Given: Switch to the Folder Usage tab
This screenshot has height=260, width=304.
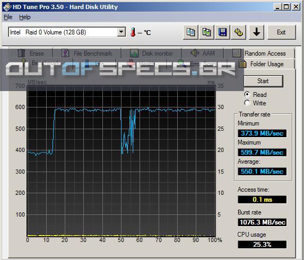Looking at the screenshot, I should [262, 64].
